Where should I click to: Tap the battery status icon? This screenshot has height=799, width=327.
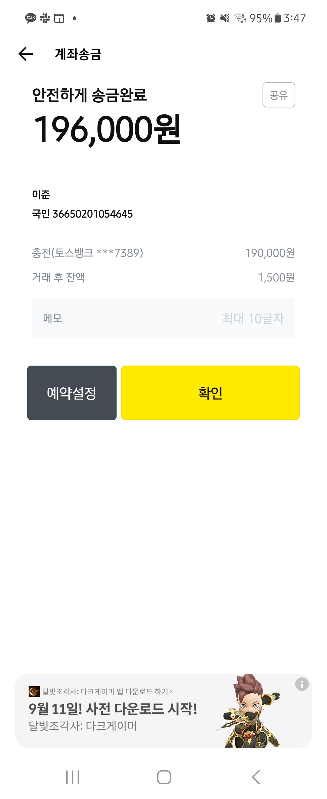(278, 18)
